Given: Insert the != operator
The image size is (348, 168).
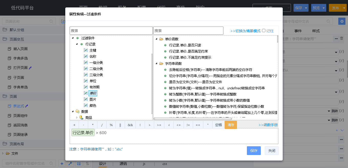Looking at the screenshot, I should (188, 125).
